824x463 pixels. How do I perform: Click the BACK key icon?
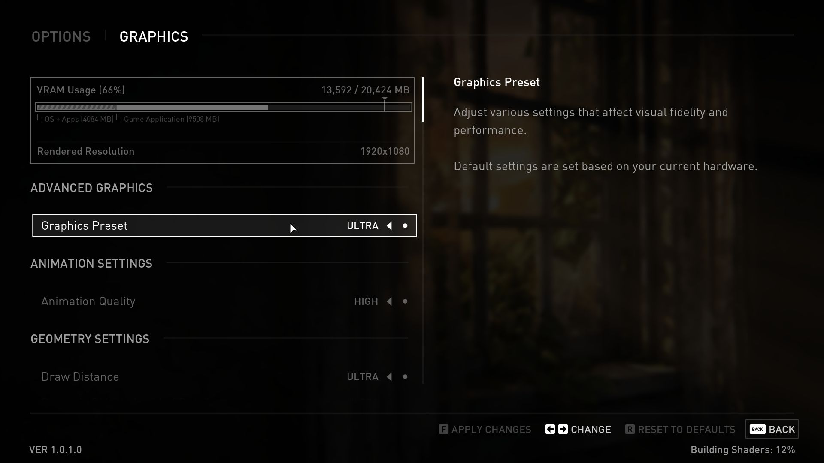(757, 429)
